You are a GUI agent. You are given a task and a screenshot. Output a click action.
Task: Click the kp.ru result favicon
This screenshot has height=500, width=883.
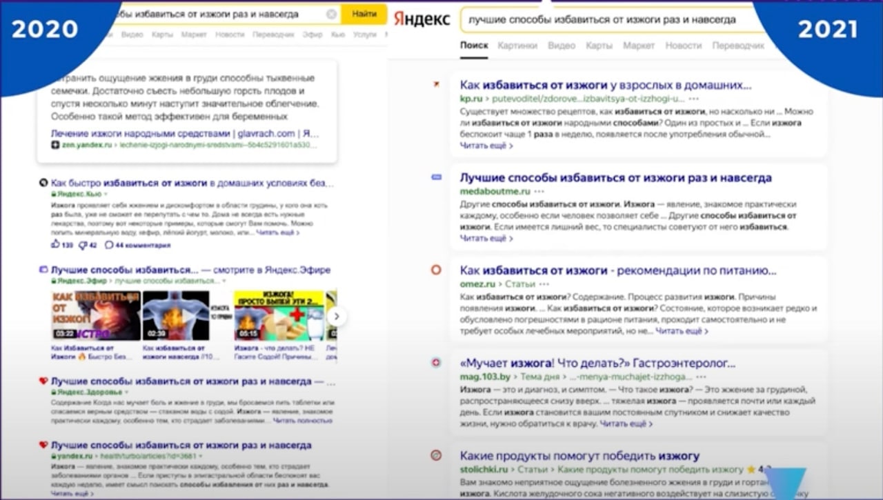[436, 84]
